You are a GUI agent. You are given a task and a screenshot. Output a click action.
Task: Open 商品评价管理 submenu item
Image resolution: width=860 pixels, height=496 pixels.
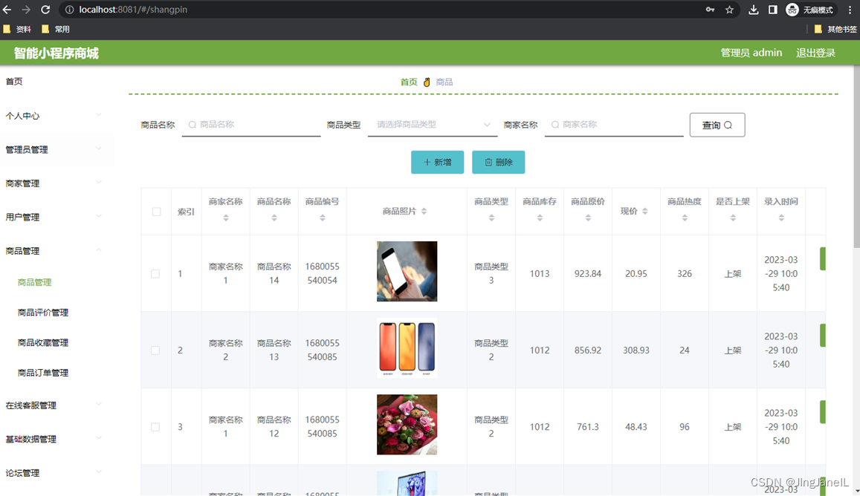point(43,313)
